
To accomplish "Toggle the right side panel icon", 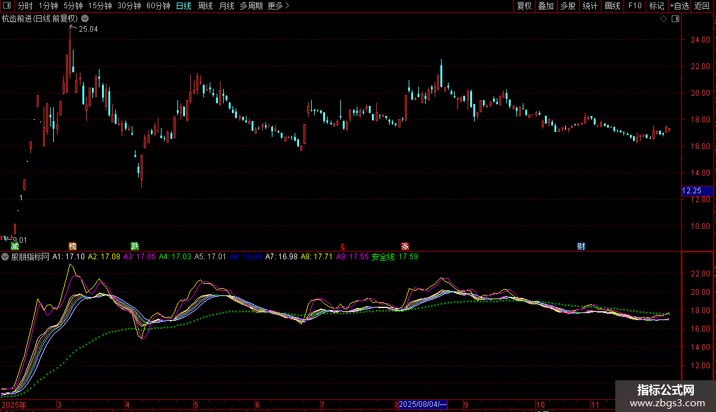I will (675, 19).
